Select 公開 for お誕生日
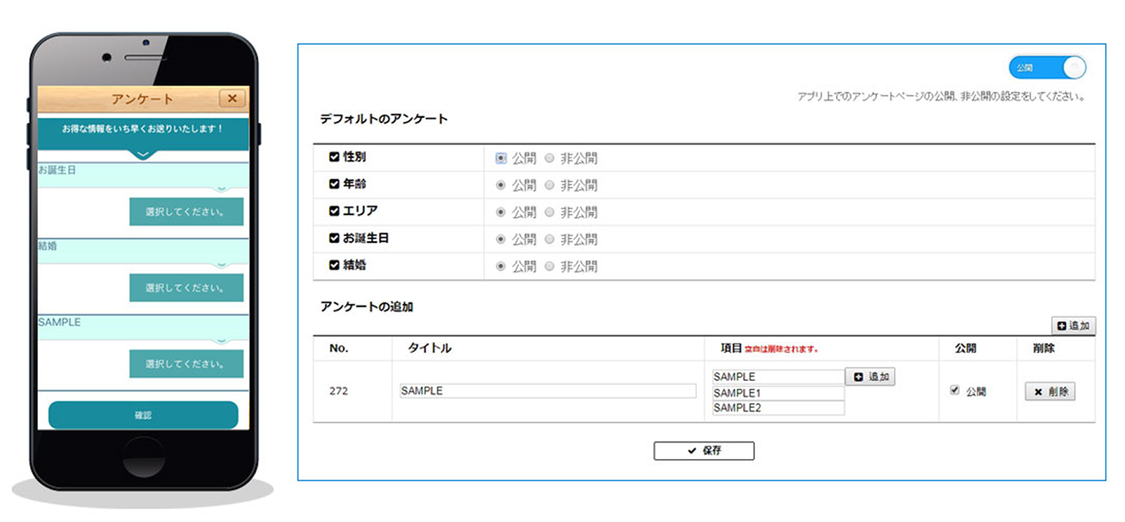 coord(500,239)
